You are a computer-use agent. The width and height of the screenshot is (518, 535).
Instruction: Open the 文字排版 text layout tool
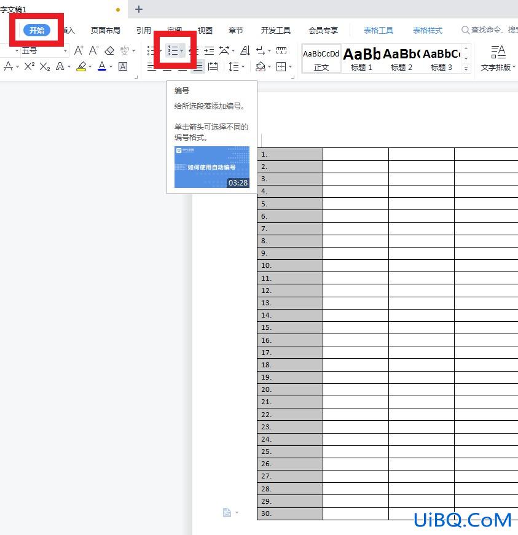(498, 58)
